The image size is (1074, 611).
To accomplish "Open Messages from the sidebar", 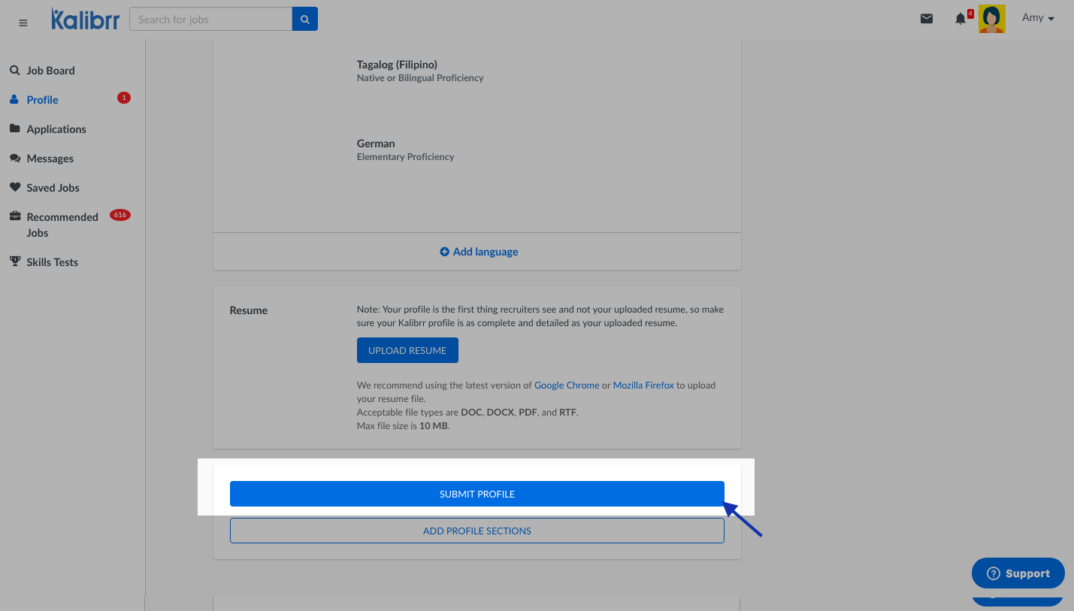I will [x=50, y=159].
